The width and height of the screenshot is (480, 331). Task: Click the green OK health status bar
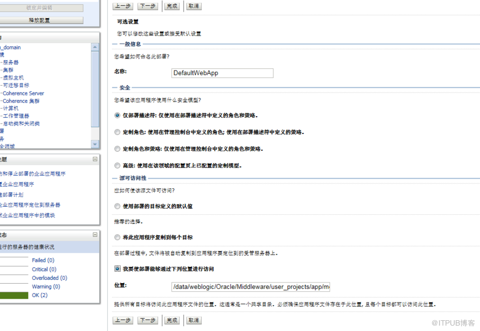[x=14, y=295]
